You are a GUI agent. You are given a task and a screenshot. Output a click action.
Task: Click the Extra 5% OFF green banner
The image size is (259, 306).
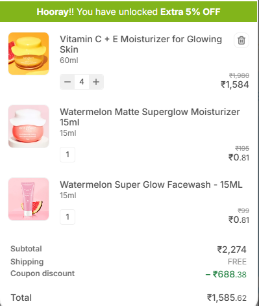pyautogui.click(x=129, y=12)
